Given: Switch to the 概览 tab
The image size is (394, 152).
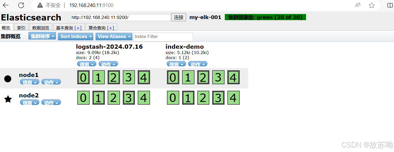Looking at the screenshot, I should click(6, 27).
